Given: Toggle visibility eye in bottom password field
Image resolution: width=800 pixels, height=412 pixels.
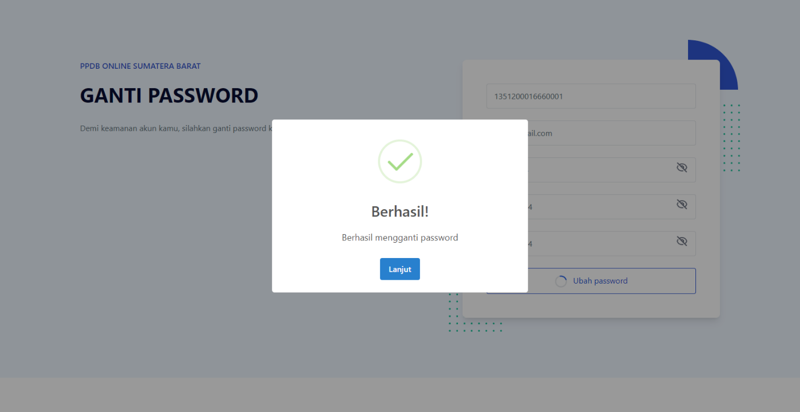Looking at the screenshot, I should coord(682,242).
